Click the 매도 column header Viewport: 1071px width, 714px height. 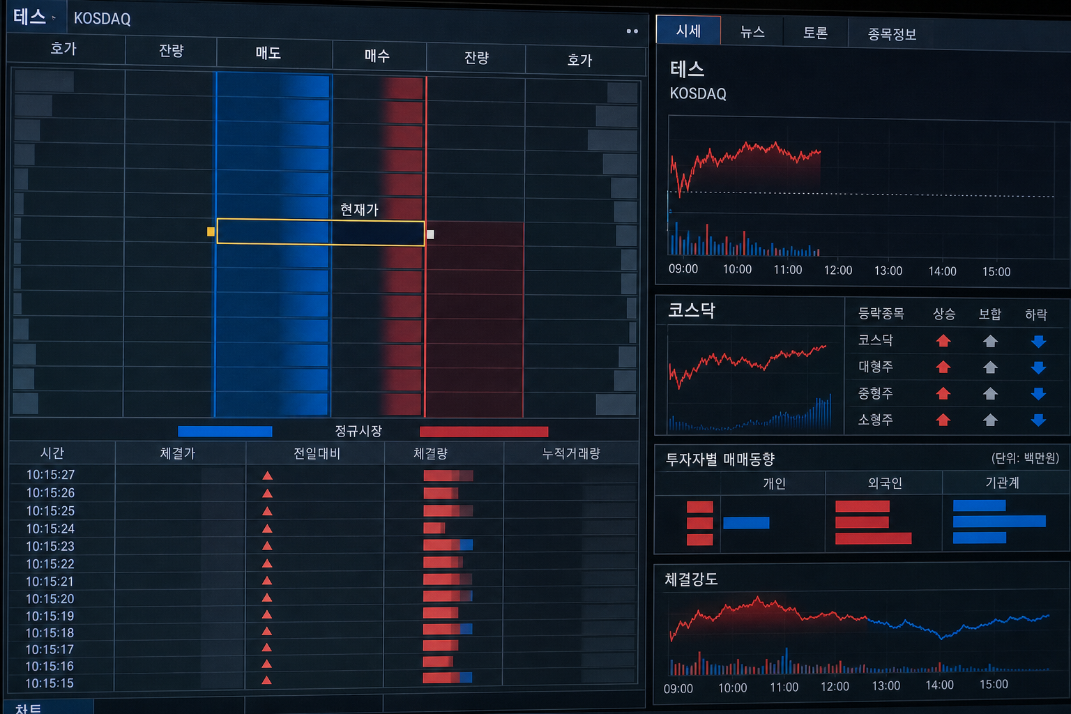(268, 53)
